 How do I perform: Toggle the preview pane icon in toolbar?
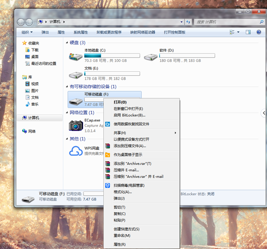click(248, 32)
